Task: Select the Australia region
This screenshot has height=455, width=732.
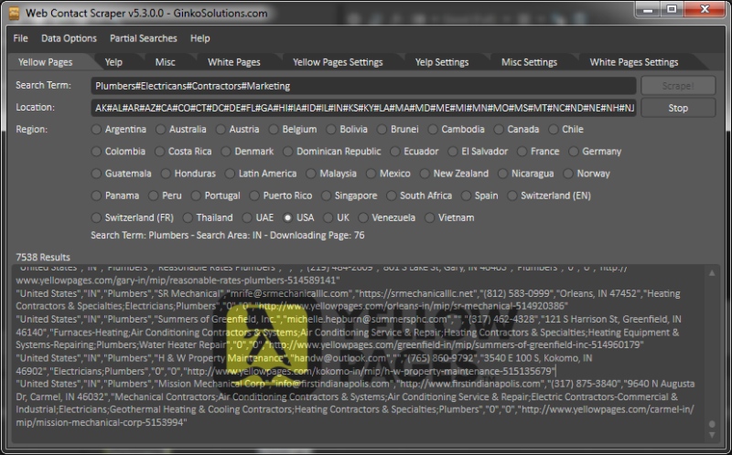Action: 181,129
